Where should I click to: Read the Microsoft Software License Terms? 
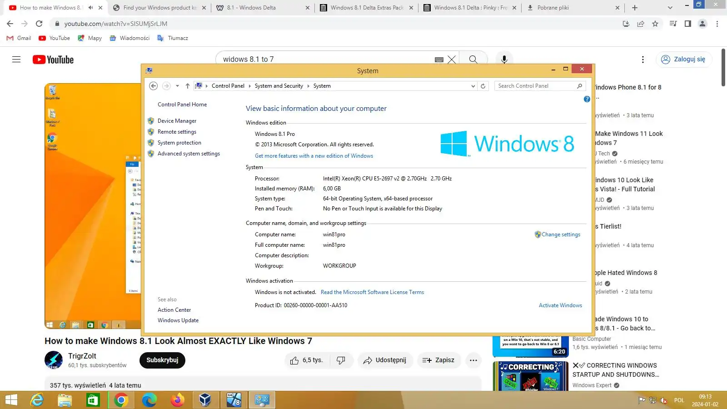point(372,292)
